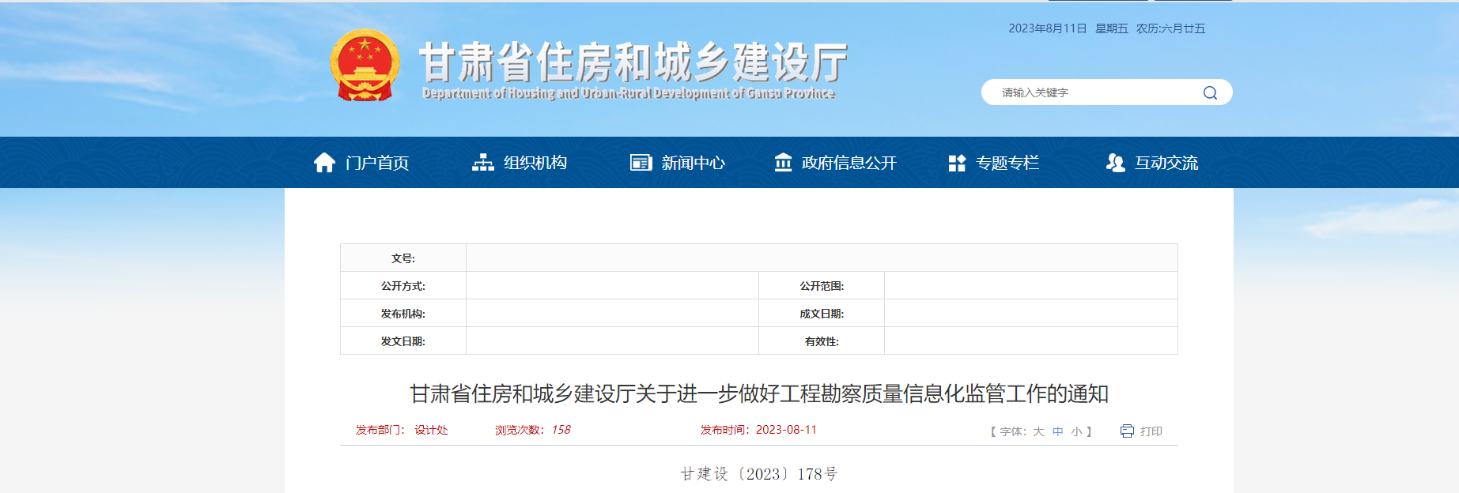Click the government building icon beside 政府信息公开
Viewport: 1459px width, 493px height.
pos(783,163)
